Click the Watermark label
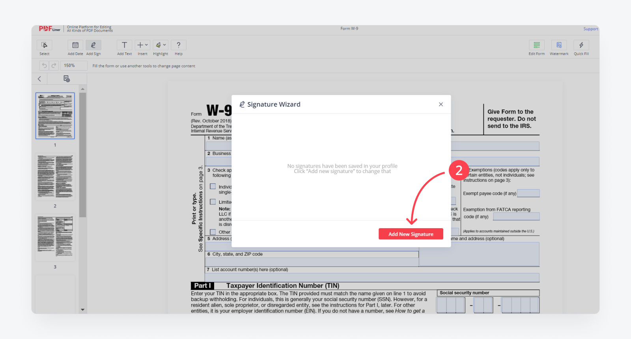 pyautogui.click(x=559, y=54)
